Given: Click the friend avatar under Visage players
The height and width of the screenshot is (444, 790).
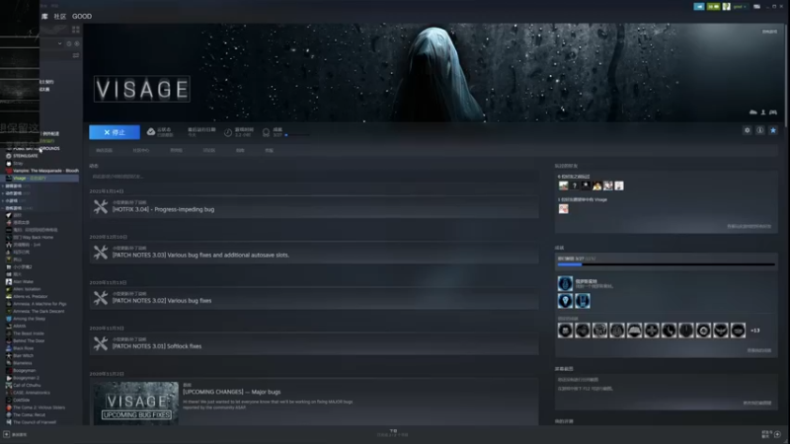Looking at the screenshot, I should click(x=563, y=209).
